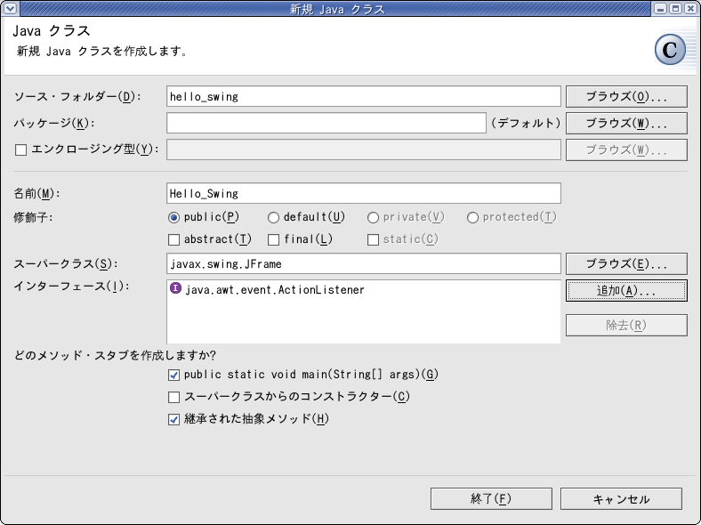Open the window menu arrow in title bar
The height and width of the screenshot is (525, 701).
(x=10, y=8)
